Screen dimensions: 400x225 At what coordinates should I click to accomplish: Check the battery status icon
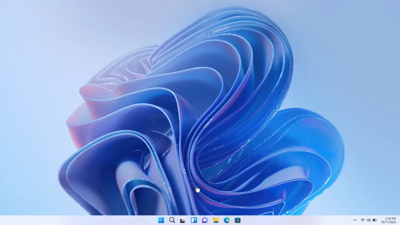click(x=374, y=220)
